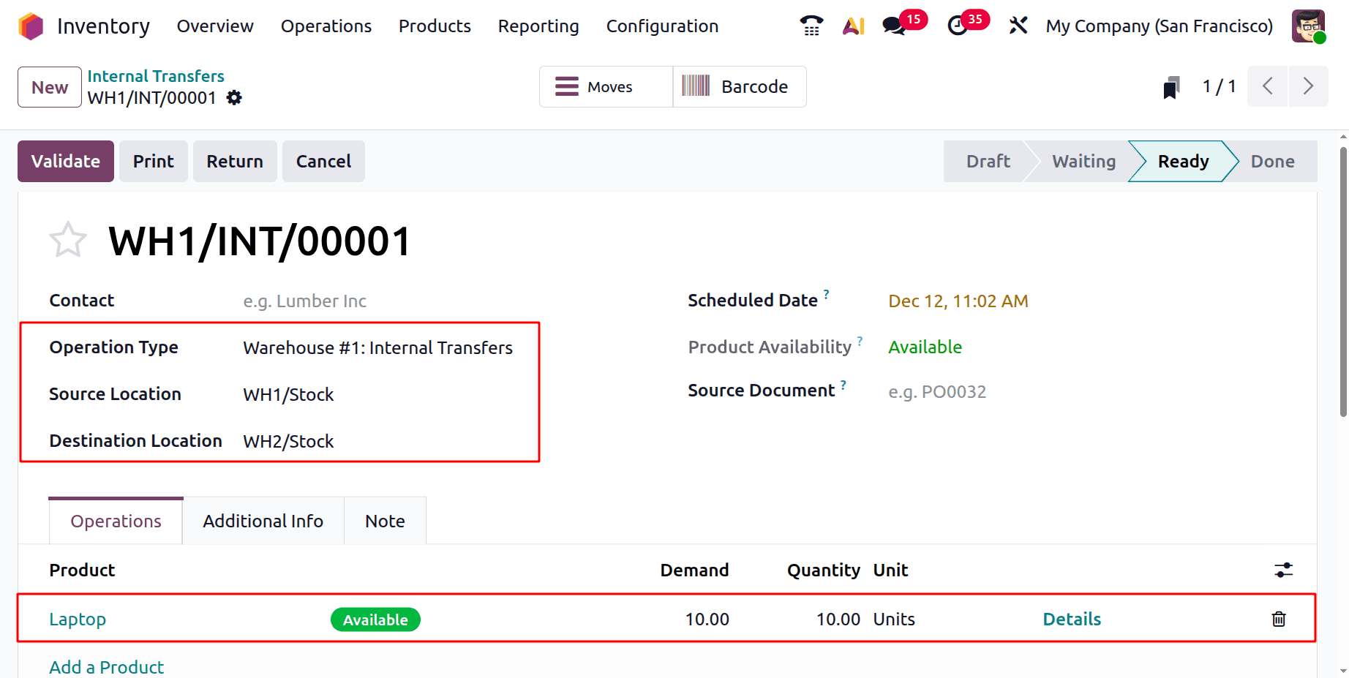Open settings gear next to WH1/INT/00001

(233, 97)
